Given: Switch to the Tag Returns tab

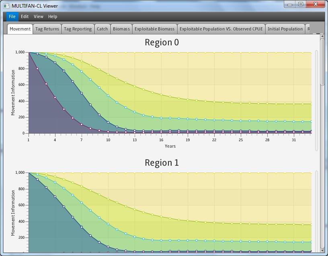Looking at the screenshot, I should [x=47, y=29].
